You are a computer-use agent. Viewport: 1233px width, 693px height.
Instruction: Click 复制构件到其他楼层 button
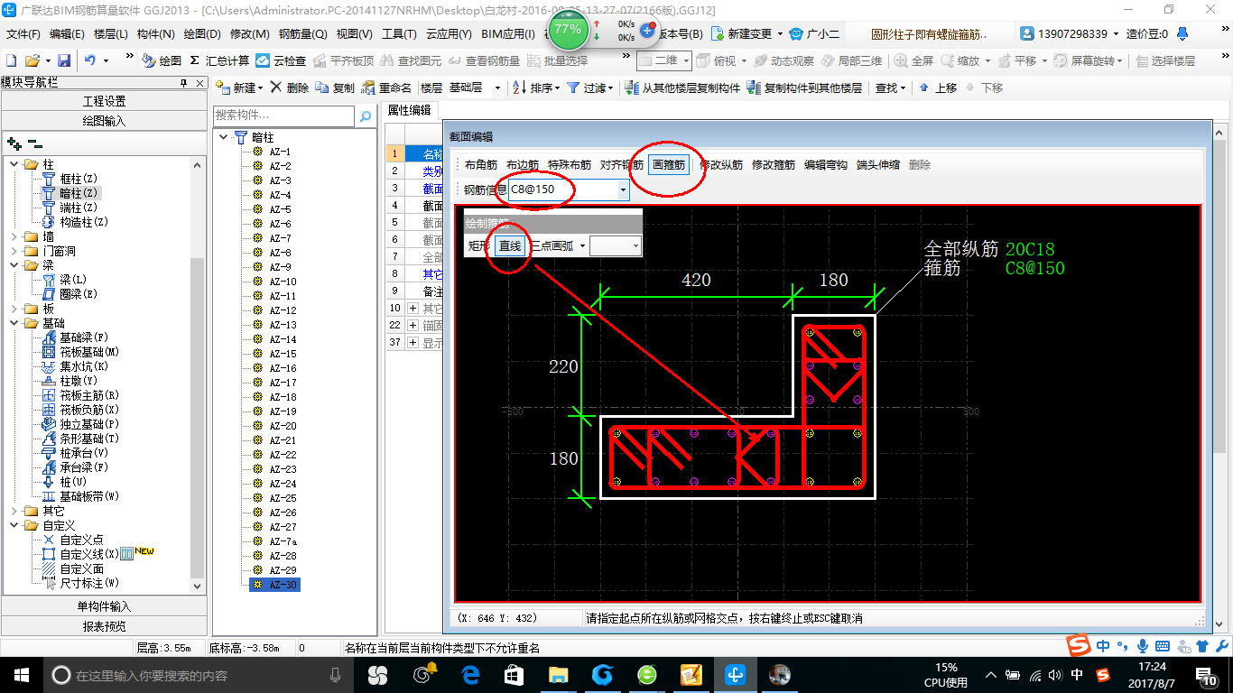coord(804,88)
